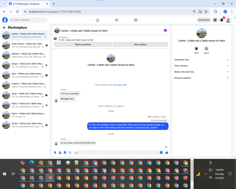Open Chrome extensions puzzle icon
This screenshot has height=189, width=236.
pyautogui.click(x=215, y=11)
